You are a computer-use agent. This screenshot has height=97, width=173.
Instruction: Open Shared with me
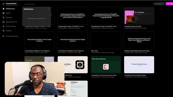11,22
